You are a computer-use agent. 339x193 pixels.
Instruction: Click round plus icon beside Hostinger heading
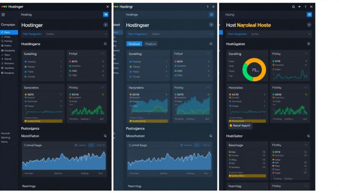[x=106, y=25]
